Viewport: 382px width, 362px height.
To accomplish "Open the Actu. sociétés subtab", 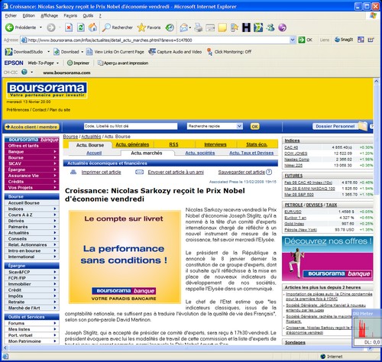I will 200,153.
